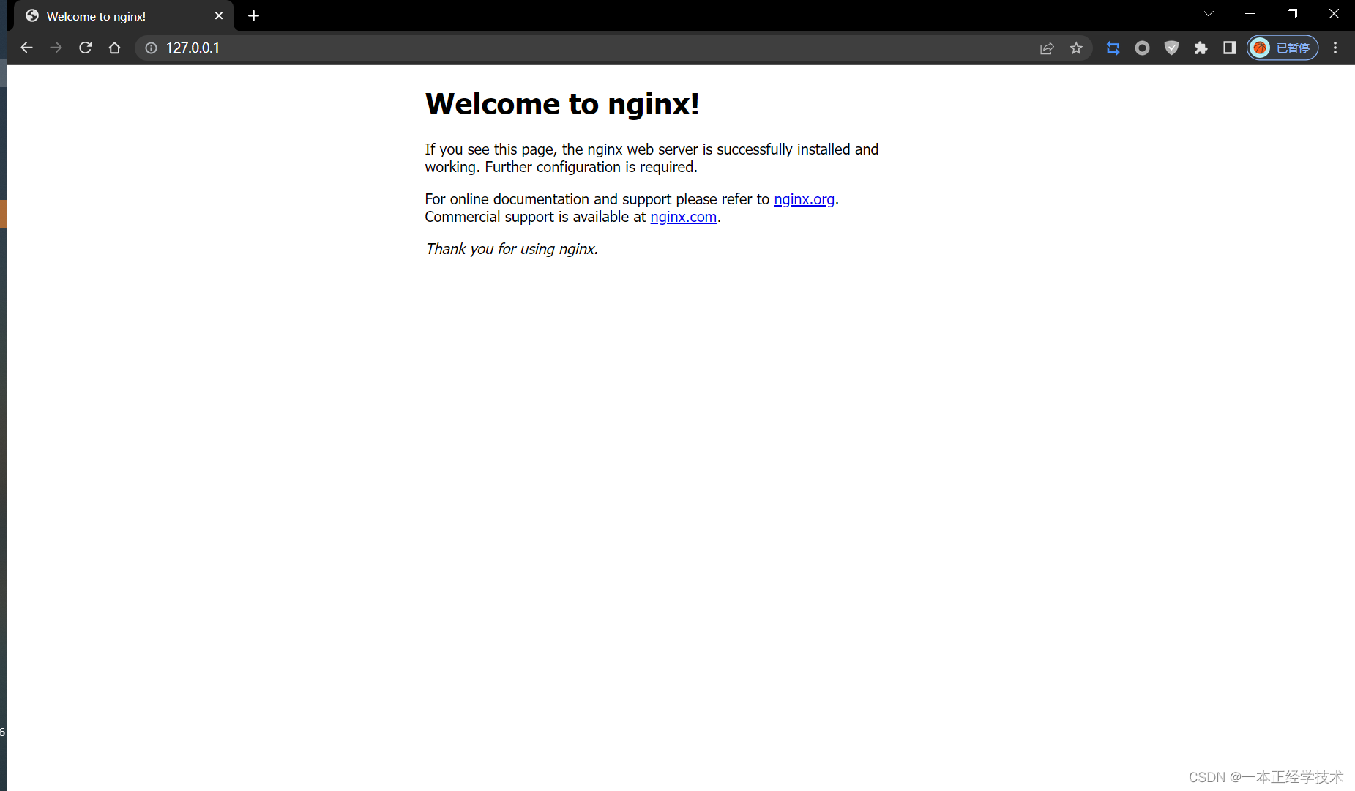Open a new tab with the plus button

point(253,15)
